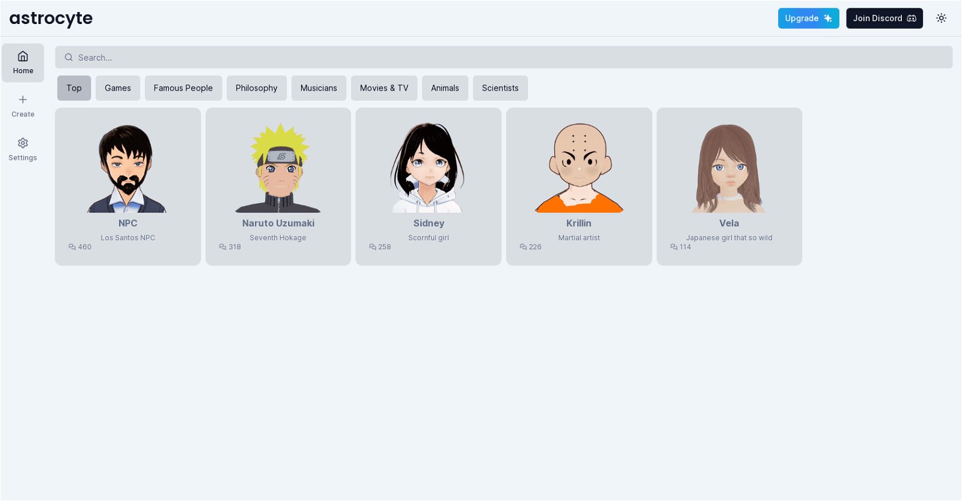Image resolution: width=962 pixels, height=501 pixels.
Task: Click the Join Discord button
Action: point(884,19)
